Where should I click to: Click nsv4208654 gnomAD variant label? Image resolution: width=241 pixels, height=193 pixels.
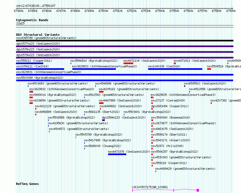point(59,100)
